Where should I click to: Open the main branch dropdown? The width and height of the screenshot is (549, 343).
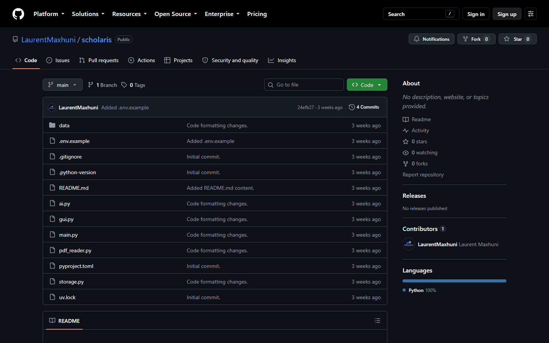pyautogui.click(x=63, y=85)
